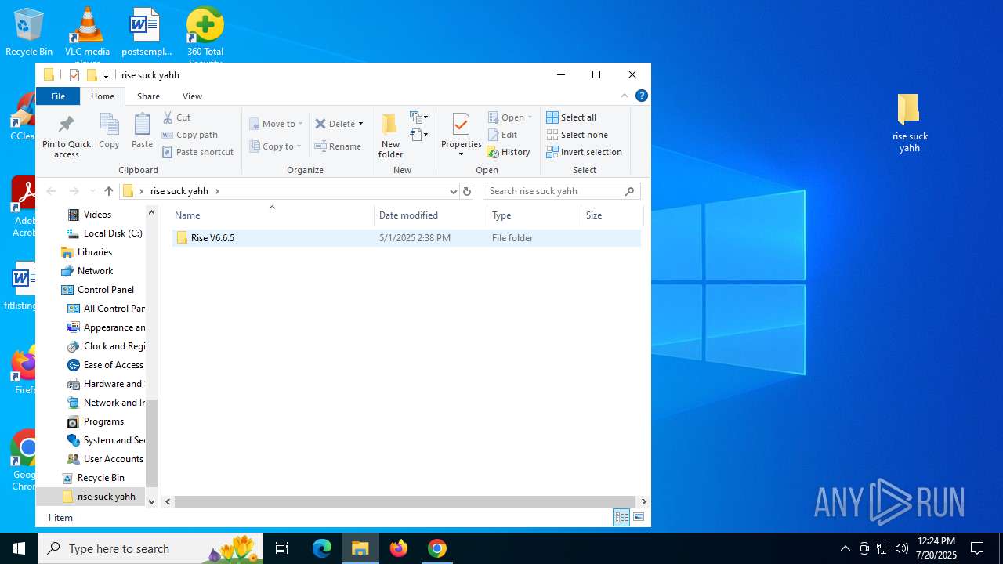Click Type here to search taskbar box

[x=150, y=548]
